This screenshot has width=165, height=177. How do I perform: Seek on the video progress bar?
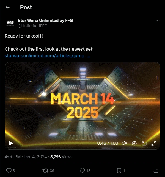(82, 135)
